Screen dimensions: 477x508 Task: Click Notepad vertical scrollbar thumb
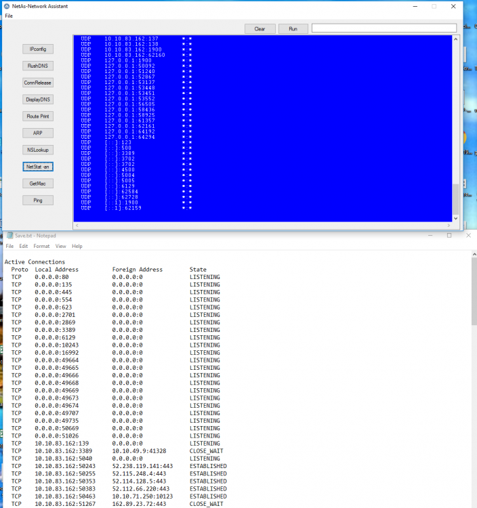coord(474,291)
